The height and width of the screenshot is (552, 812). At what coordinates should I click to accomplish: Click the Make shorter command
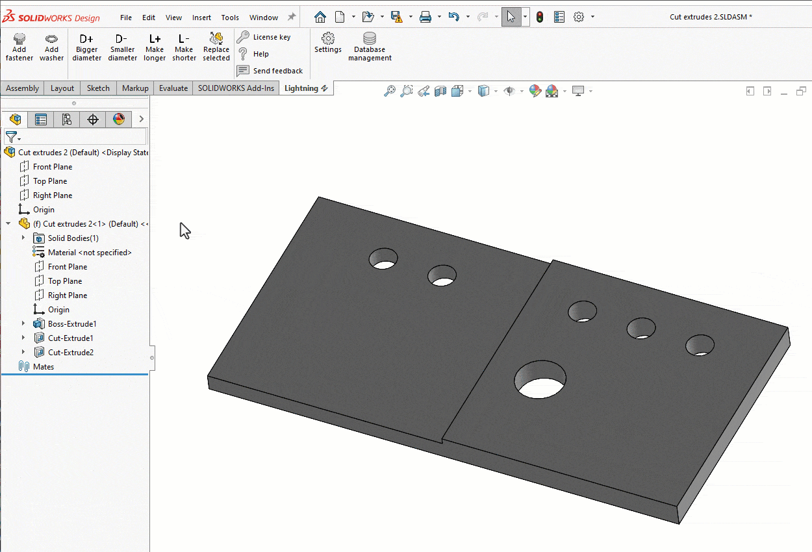coord(184,47)
